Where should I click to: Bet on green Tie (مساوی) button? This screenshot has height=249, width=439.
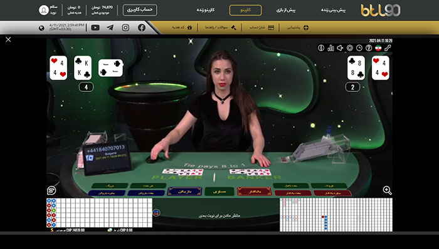pyautogui.click(x=219, y=191)
